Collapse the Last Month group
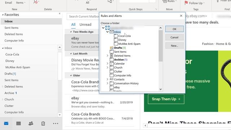Viewport: 231px width, 130px height. point(71,54)
